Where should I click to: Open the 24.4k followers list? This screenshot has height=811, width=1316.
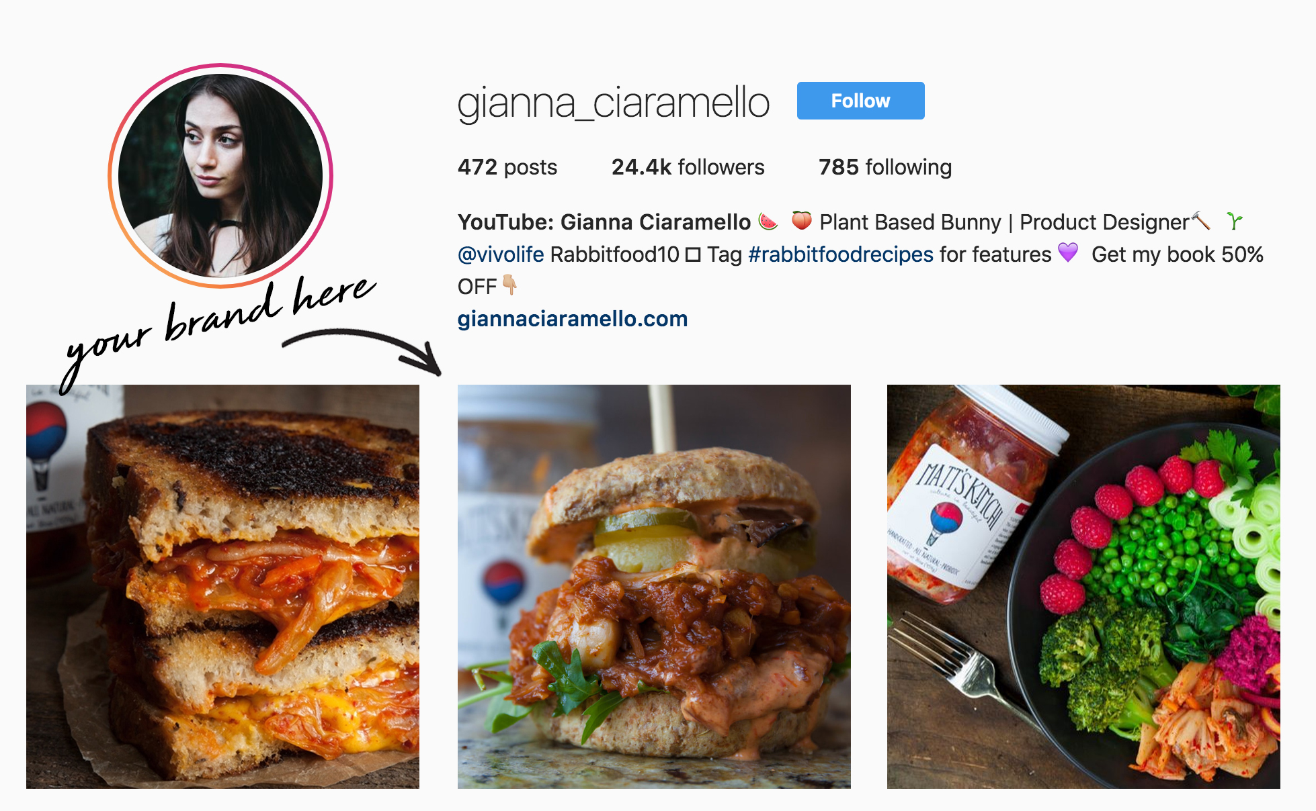click(x=688, y=167)
